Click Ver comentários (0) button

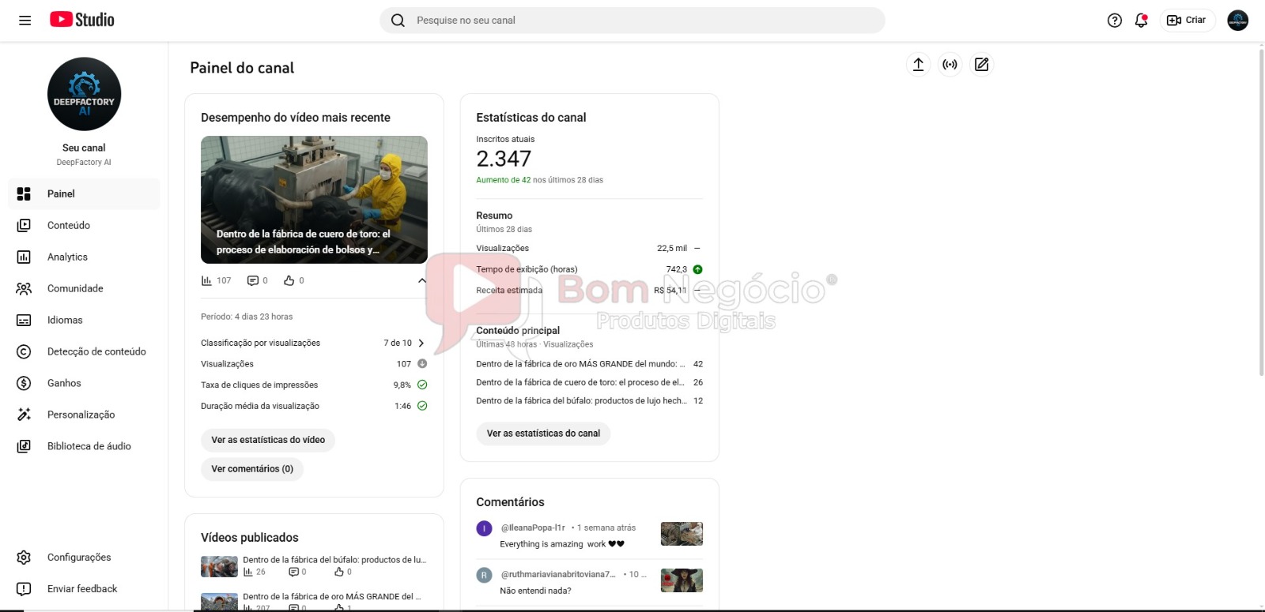click(252, 469)
